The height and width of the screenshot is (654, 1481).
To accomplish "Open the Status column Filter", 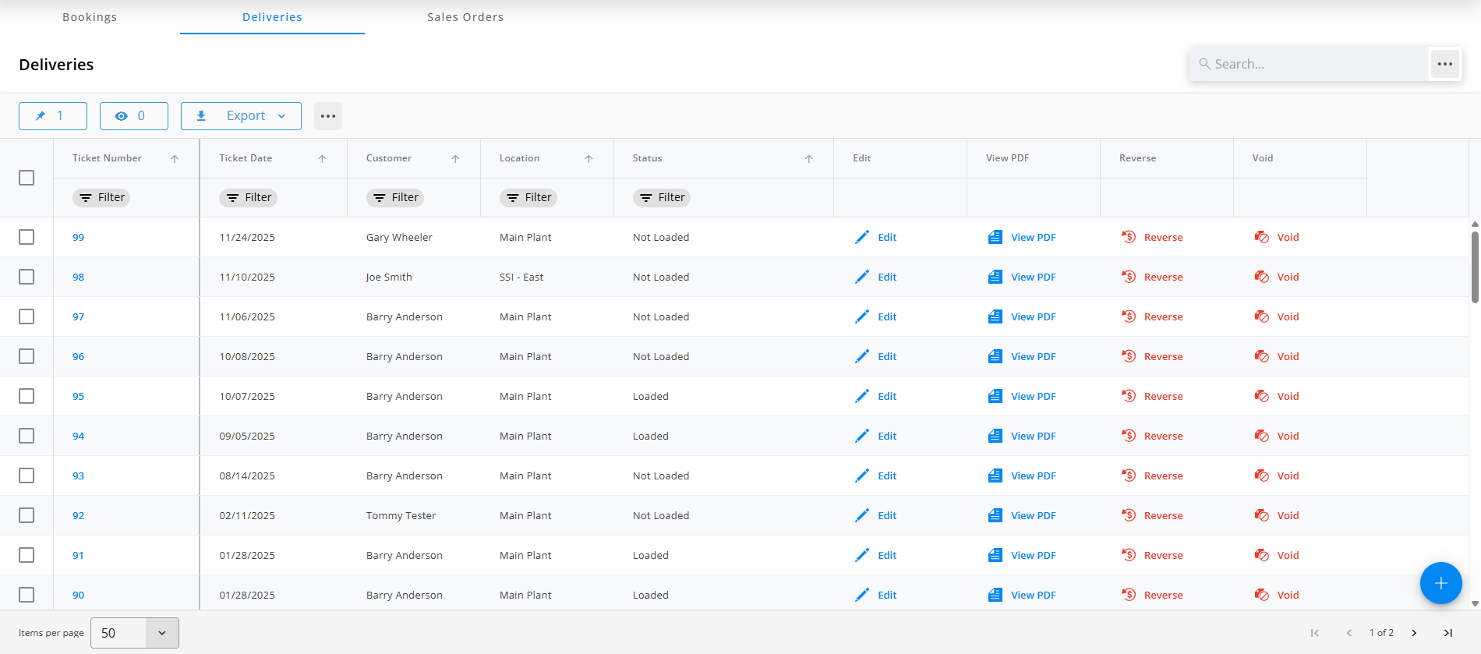I will click(661, 198).
